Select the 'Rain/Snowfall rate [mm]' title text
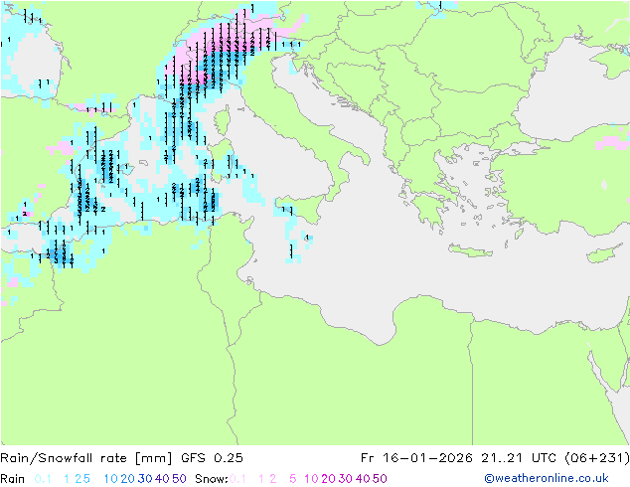Image resolution: width=630 pixels, height=487 pixels. point(86,458)
